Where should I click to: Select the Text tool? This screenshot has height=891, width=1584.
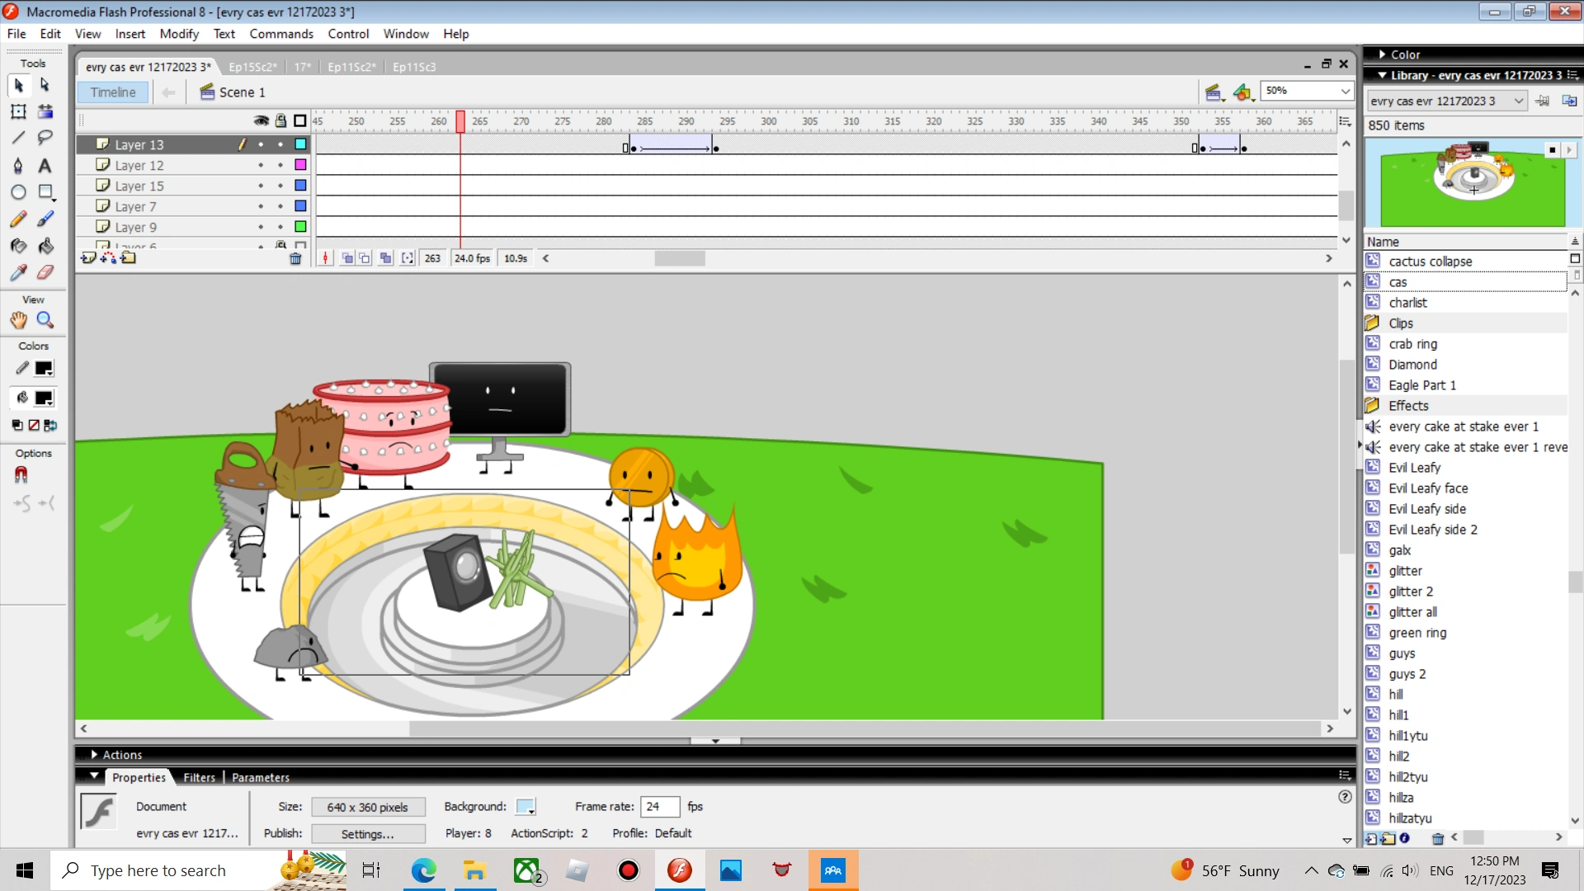coord(45,166)
